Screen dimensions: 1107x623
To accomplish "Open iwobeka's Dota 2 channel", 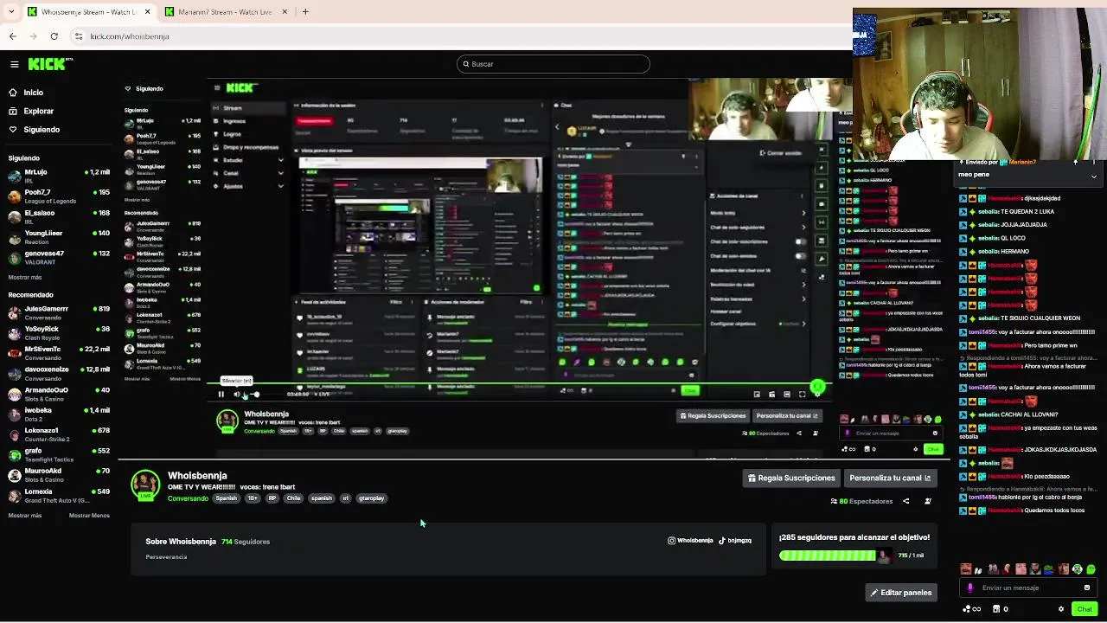I will [59, 414].
